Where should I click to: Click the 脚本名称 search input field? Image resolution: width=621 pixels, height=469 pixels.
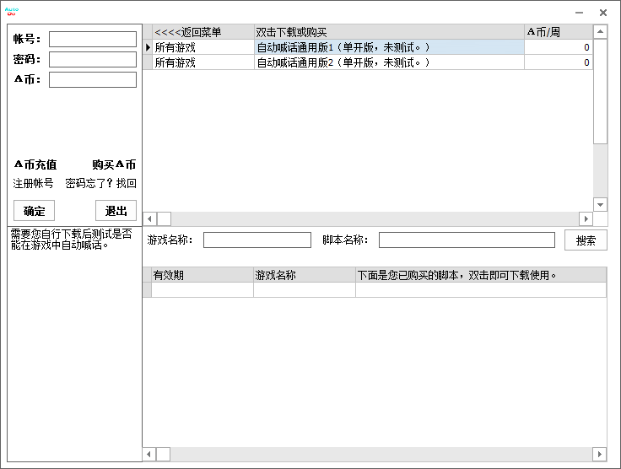(x=467, y=240)
